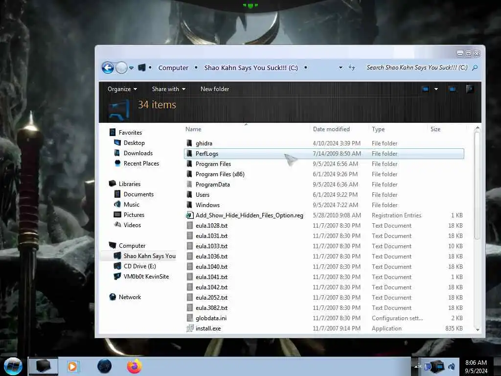Screen dimensions: 501x376
Task: Launch Firefox from the taskbar
Action: point(135,366)
